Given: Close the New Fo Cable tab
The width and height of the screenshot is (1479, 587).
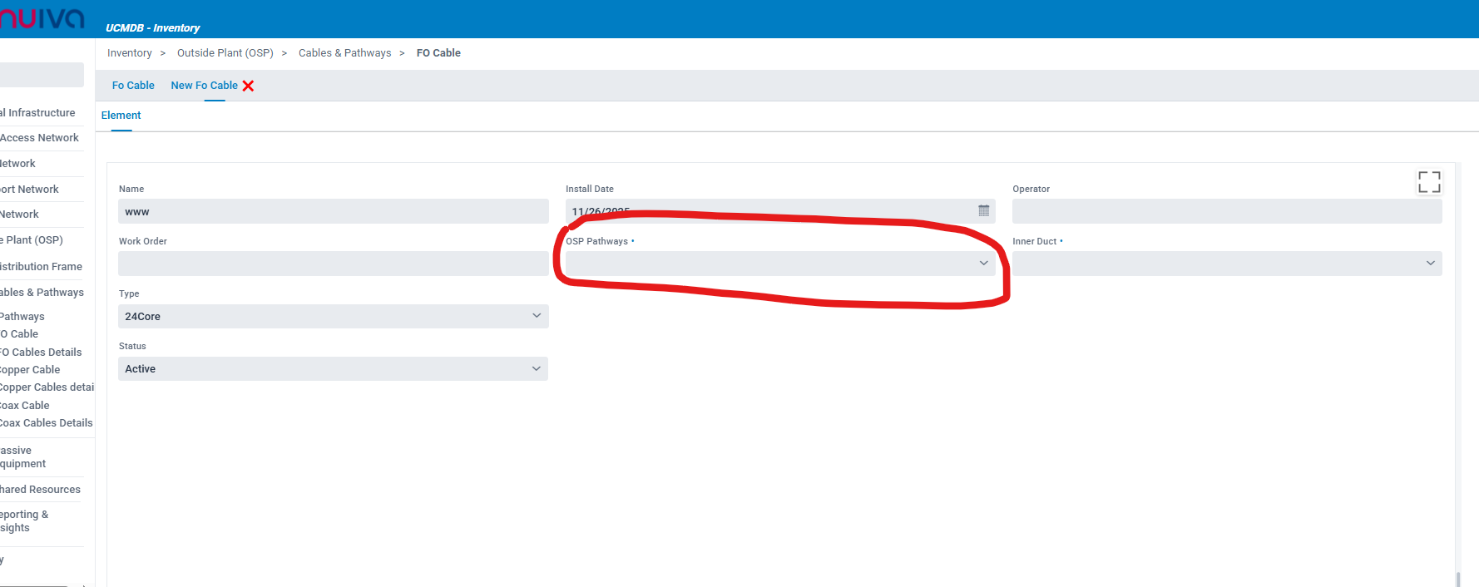Looking at the screenshot, I should click(x=248, y=86).
